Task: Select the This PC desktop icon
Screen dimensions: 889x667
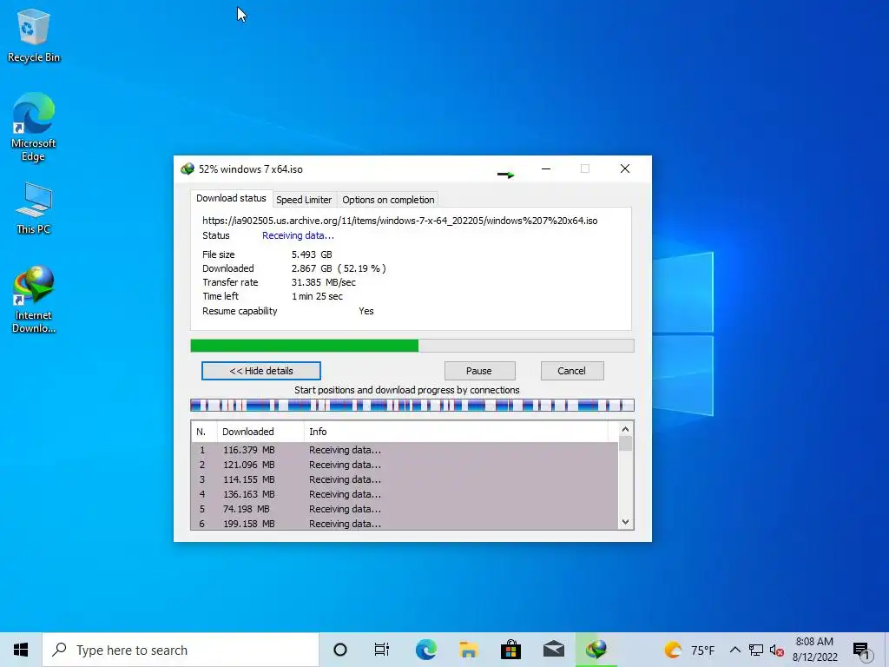Action: [34, 208]
